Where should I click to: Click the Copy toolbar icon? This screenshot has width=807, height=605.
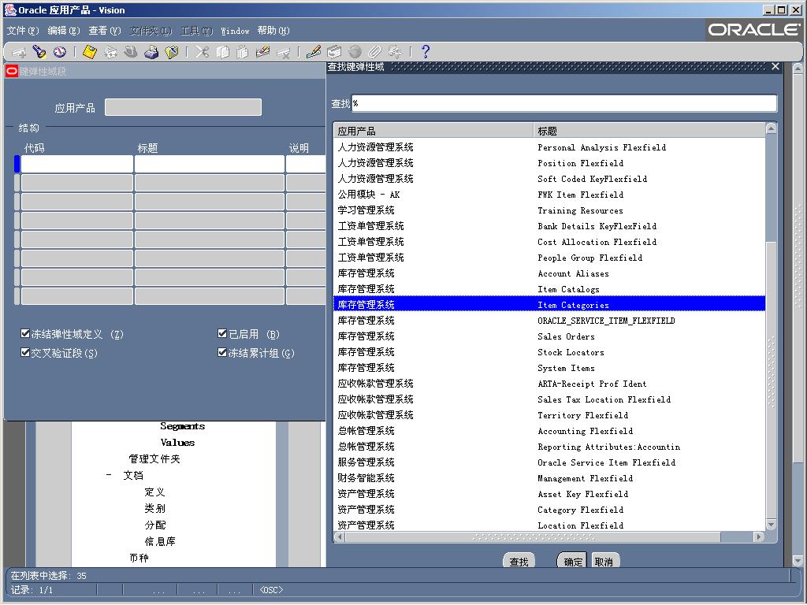click(x=222, y=52)
